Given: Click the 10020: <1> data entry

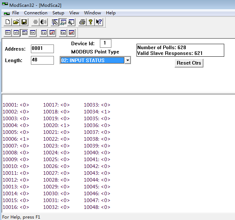Looking at the screenshot, I should [x=56, y=125].
